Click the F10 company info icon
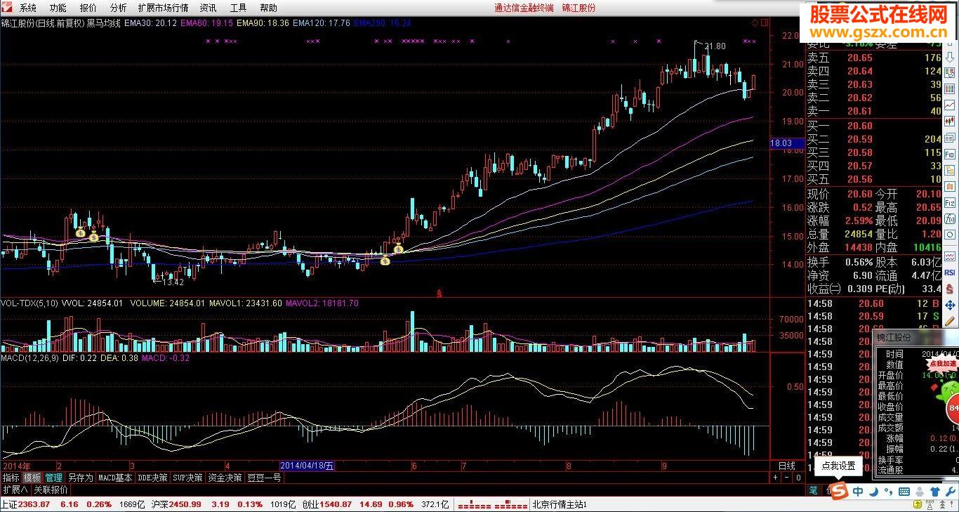Screen dimensions: 959x512 pos(950,153)
